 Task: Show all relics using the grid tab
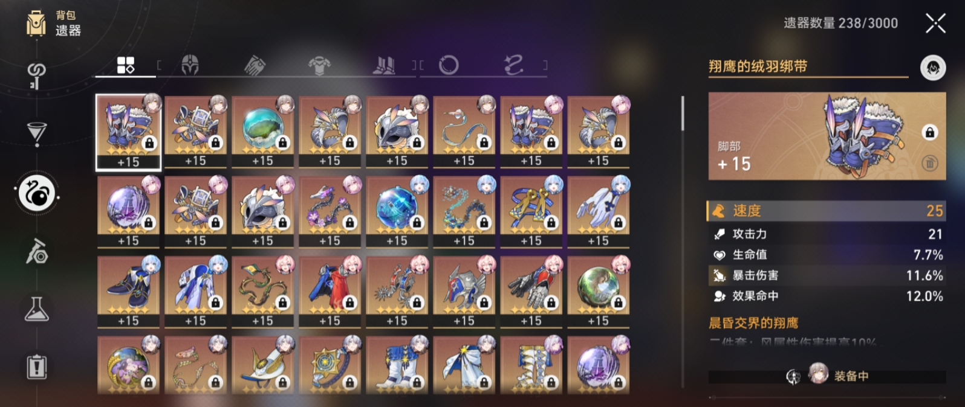coord(126,65)
